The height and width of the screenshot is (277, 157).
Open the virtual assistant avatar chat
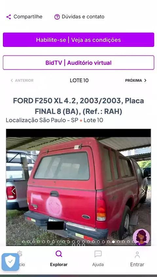[141, 237]
